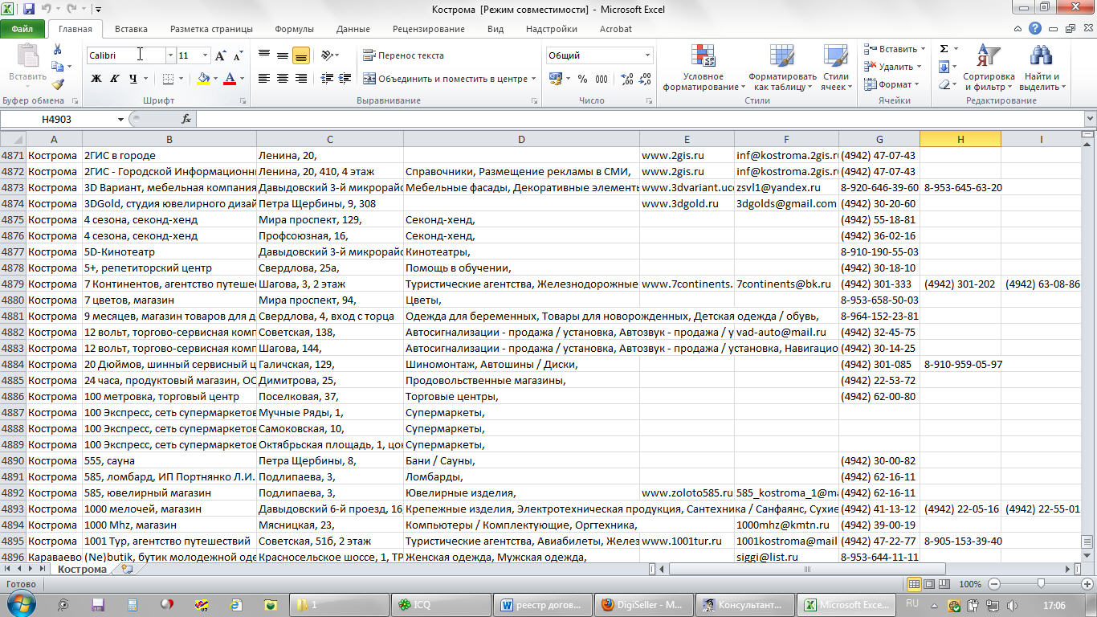The height and width of the screenshot is (617, 1097).
Task: Expand Форматировать как таблицу menu
Action: (x=782, y=67)
